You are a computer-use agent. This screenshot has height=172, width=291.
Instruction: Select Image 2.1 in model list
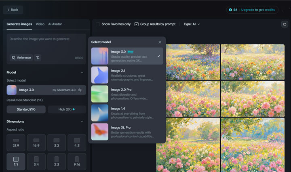coord(127,75)
